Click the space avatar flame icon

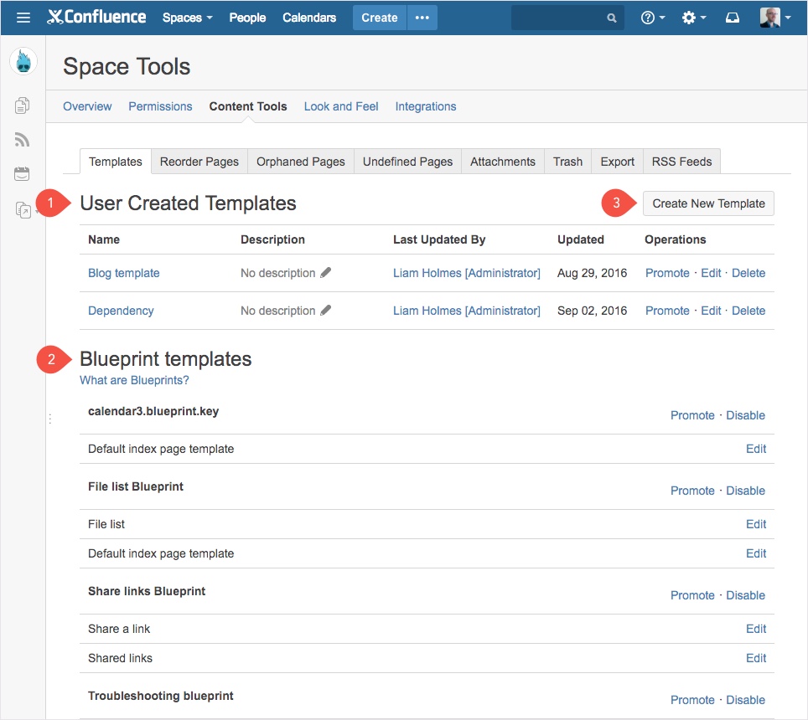pyautogui.click(x=23, y=60)
